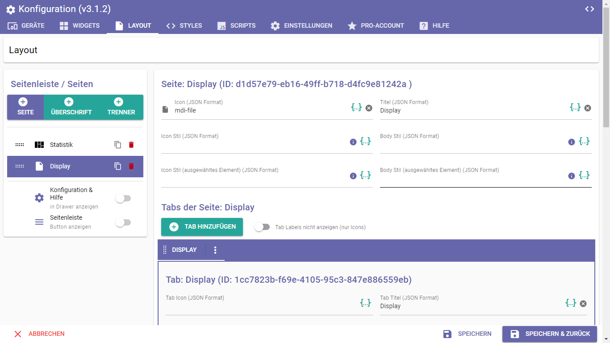Delete the Display page
Viewport: 610px width, 343px height.
pyautogui.click(x=131, y=166)
